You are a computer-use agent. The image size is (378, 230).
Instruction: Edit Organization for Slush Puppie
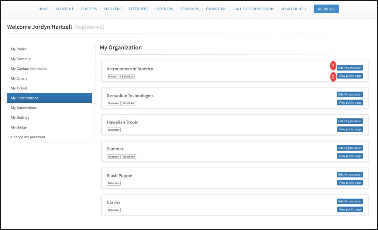pos(350,175)
